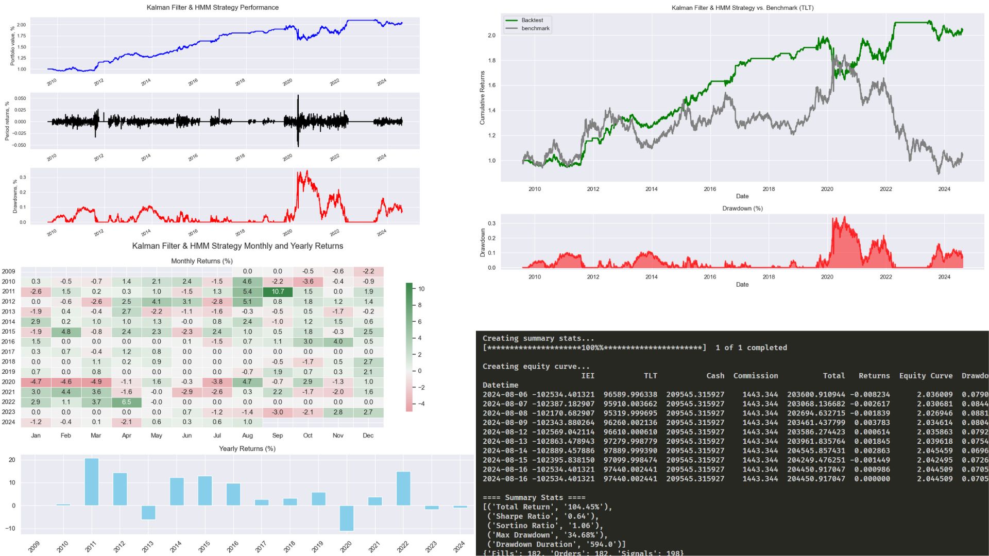This screenshot has height=556, width=989.
Task: Click the 'Drawdown (%)' subplot title
Action: [x=742, y=208]
